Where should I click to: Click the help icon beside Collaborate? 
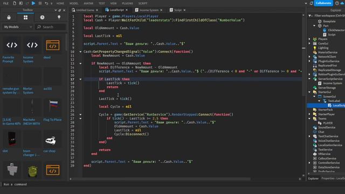(337, 3)
